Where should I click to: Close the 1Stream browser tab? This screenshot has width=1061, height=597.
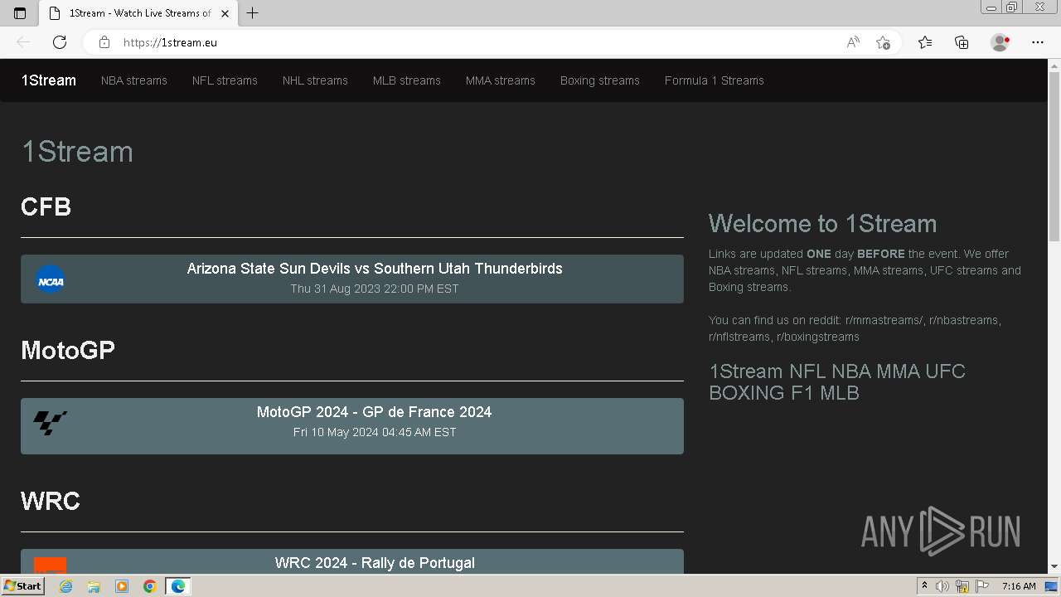click(225, 13)
